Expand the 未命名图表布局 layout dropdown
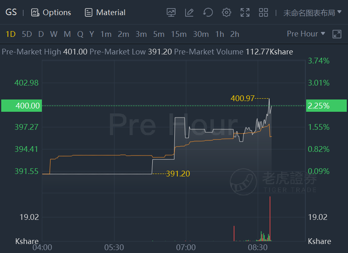 (312, 13)
